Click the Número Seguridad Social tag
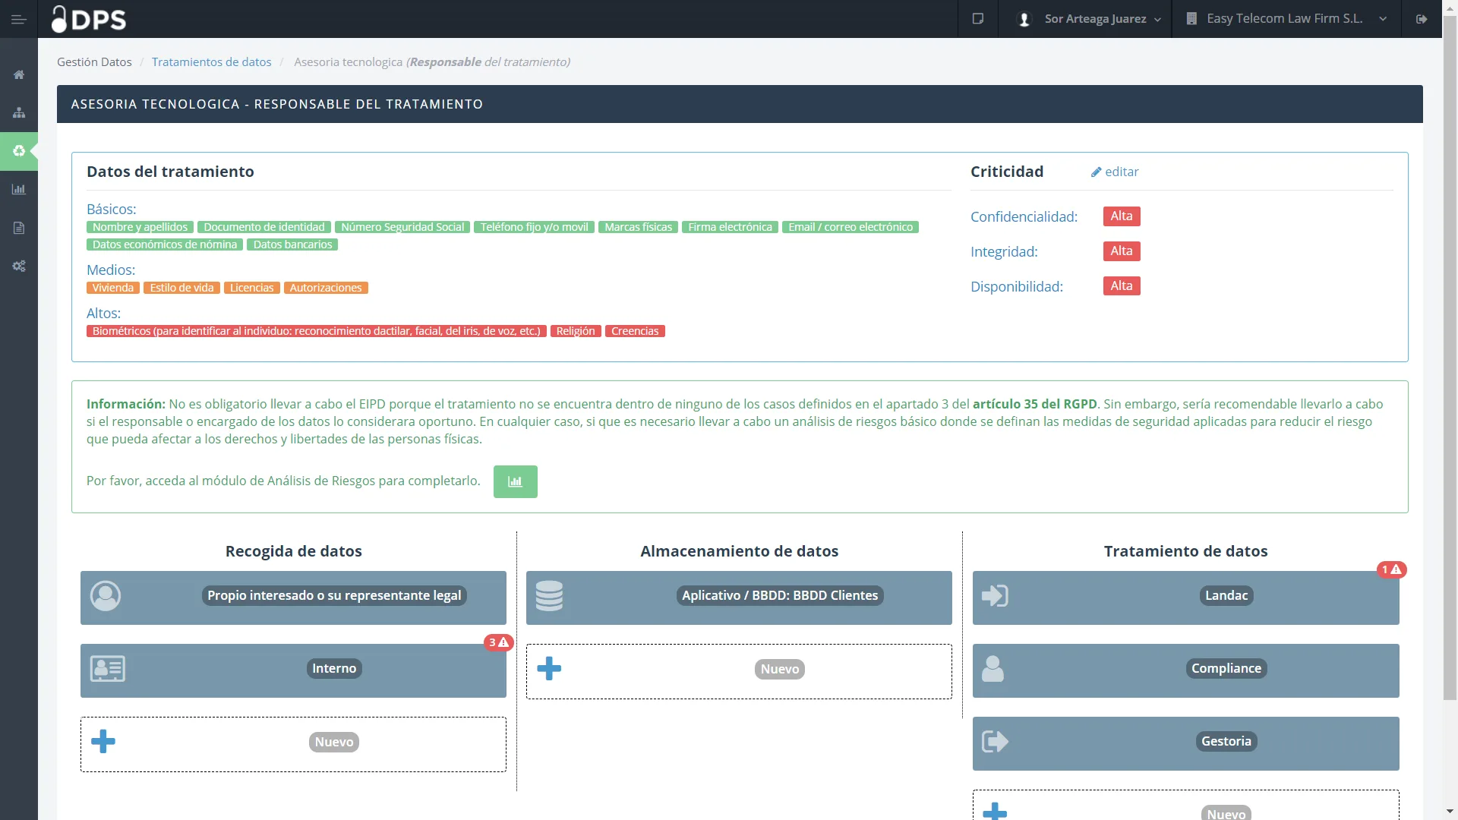 click(402, 227)
